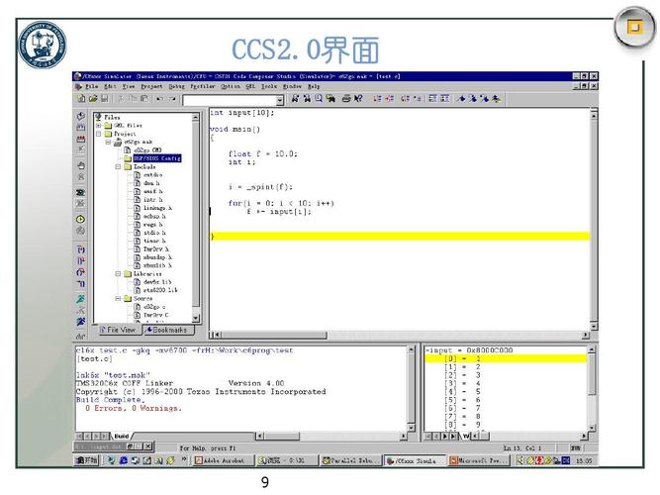Viewport: 660px width, 495px height.
Task: Select the Build output tab
Action: 122,436
